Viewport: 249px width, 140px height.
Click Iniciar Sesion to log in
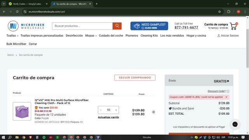tap(228, 35)
